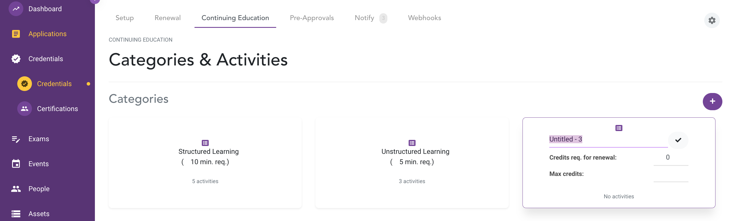731x221 pixels.
Task: Click the Categories section heading
Action: point(139,99)
